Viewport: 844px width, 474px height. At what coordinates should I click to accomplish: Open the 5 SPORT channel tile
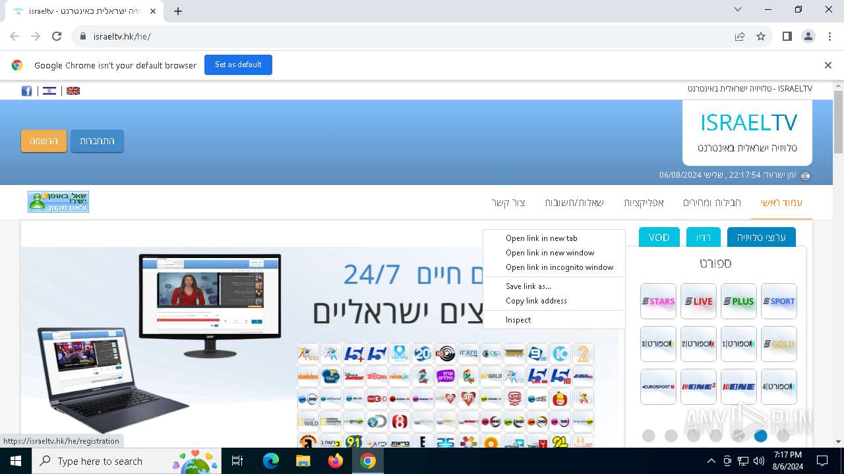click(779, 302)
